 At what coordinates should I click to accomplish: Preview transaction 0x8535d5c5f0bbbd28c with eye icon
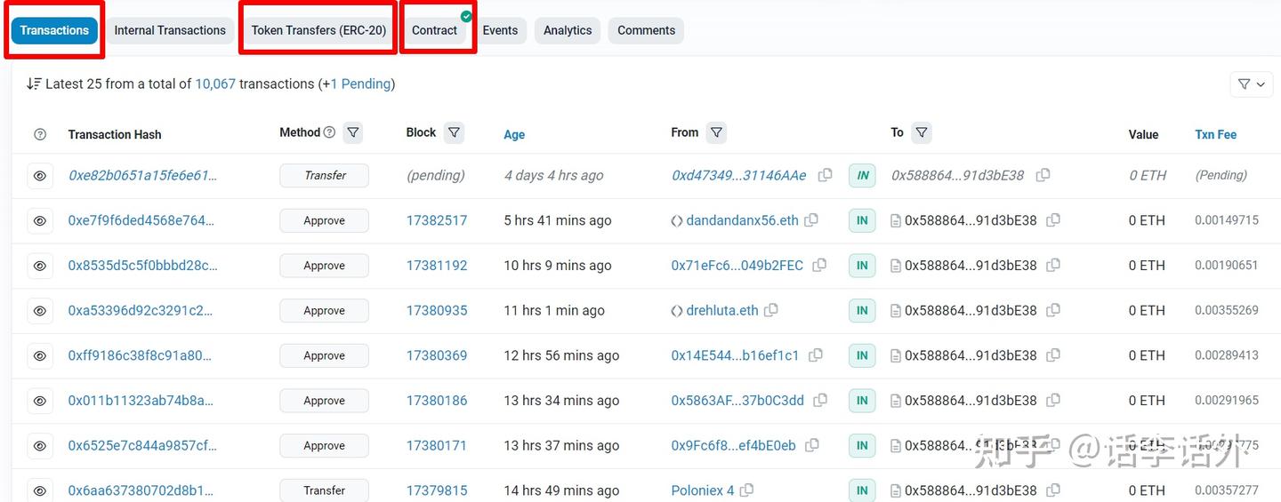[x=40, y=266]
